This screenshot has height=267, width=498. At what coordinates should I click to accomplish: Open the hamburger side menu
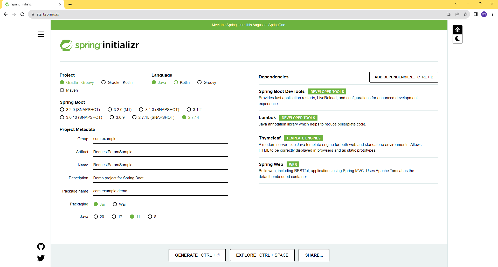tap(41, 34)
